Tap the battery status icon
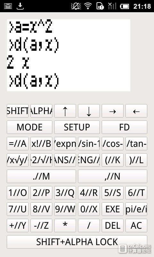154x257 pixels. (x=124, y=6)
